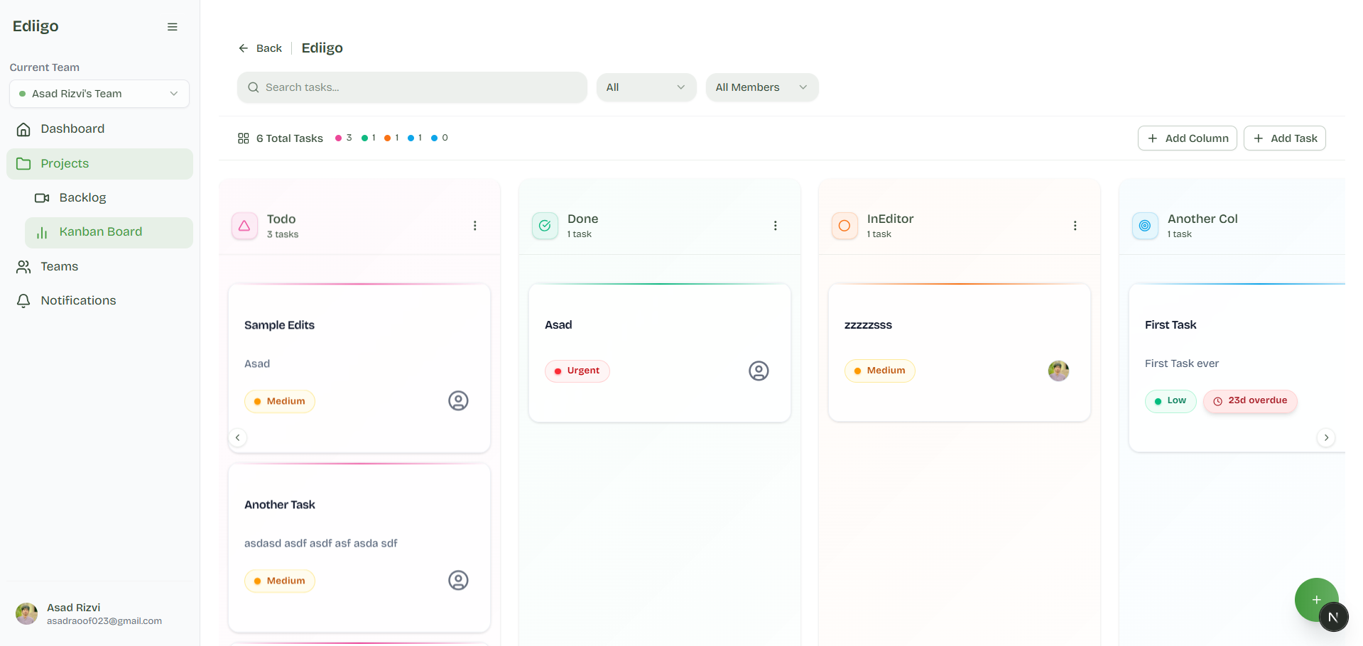Click Asad Rizvi profile avatar
This screenshot has height=646, width=1363.
26,614
